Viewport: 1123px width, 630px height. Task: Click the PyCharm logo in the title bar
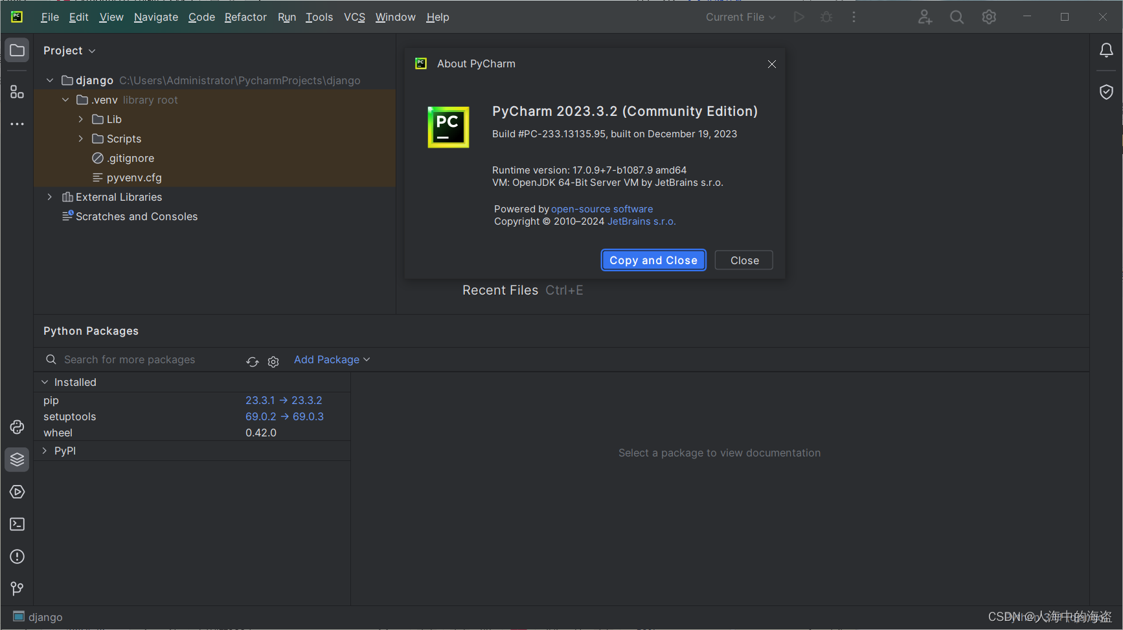pos(17,17)
